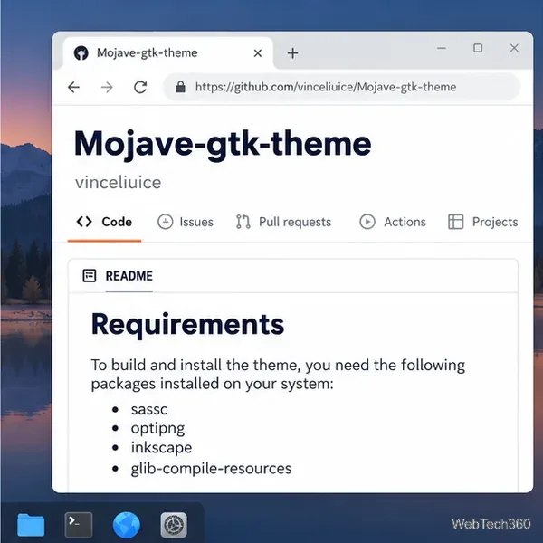
Task: Open the Files folder in the dock
Action: pos(31,525)
